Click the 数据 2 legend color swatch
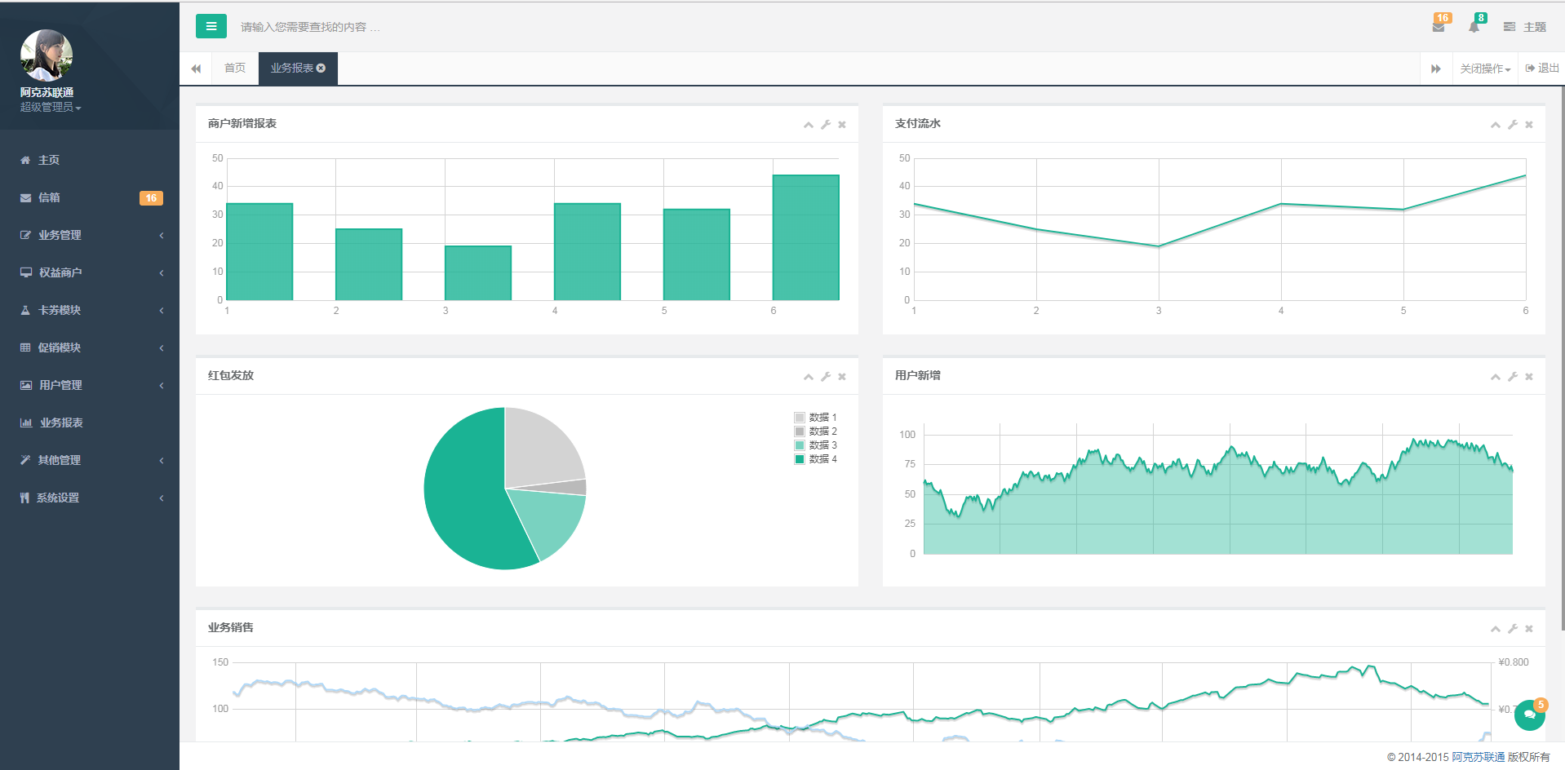Screen dimensions: 1565x770 pyautogui.click(x=800, y=431)
